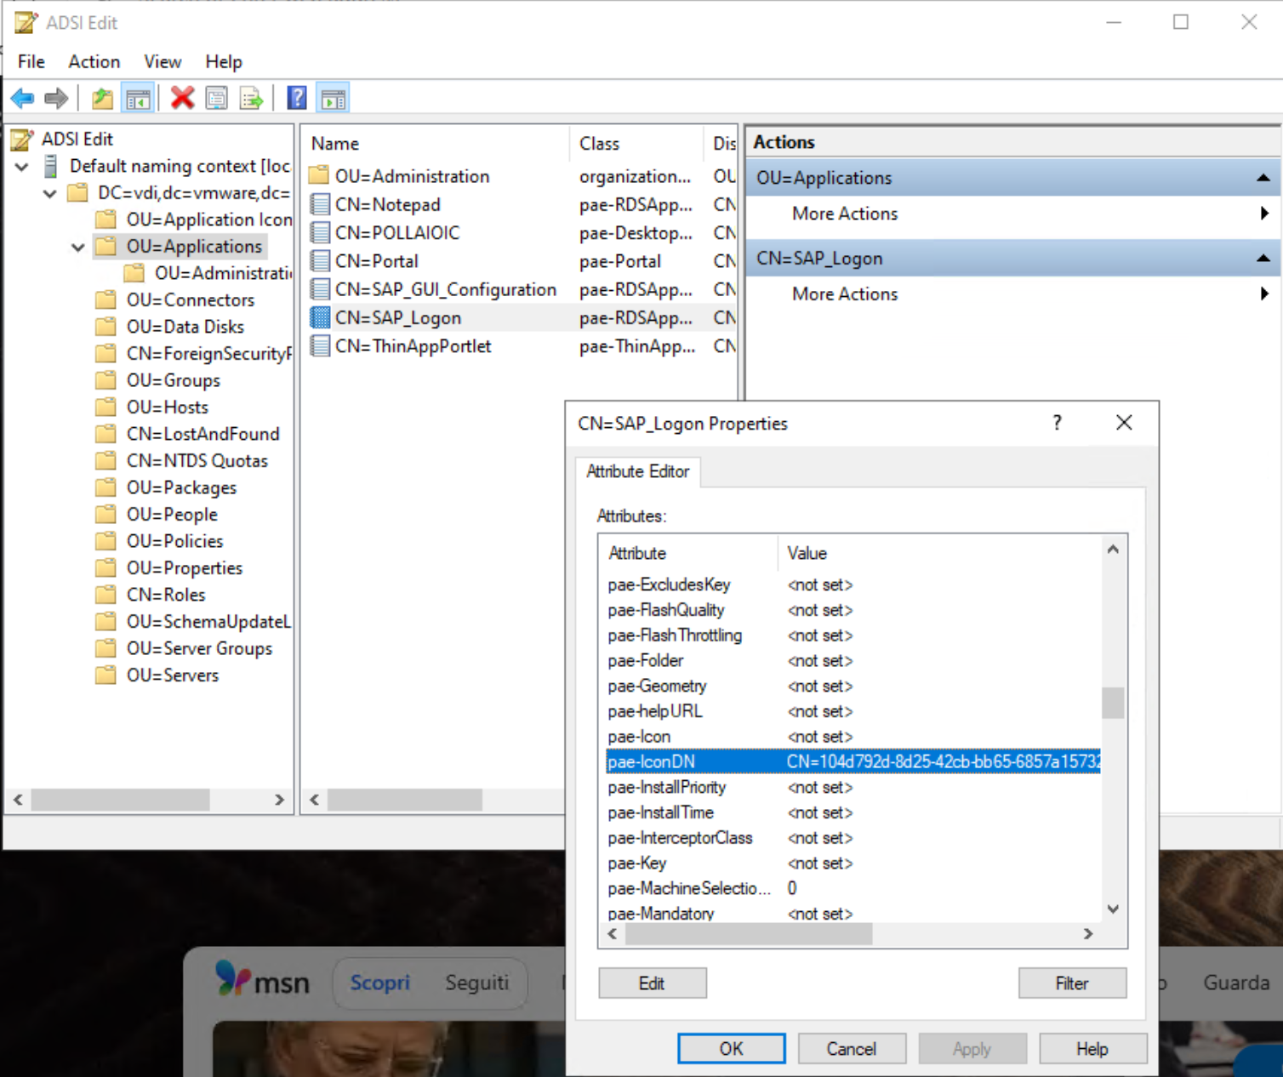Collapse the OU=Applications section in Actions pane

pos(1263,178)
